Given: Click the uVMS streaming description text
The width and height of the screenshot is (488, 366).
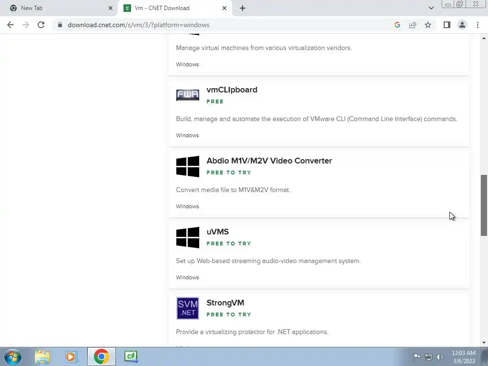Looking at the screenshot, I should 268,261.
